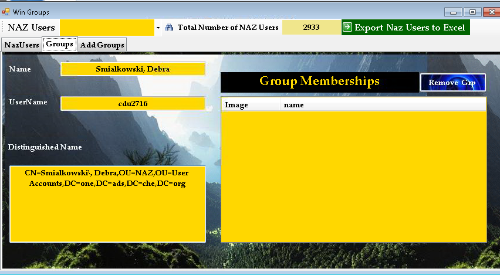
Task: Minimize the Win Groups window
Action: coord(454,12)
